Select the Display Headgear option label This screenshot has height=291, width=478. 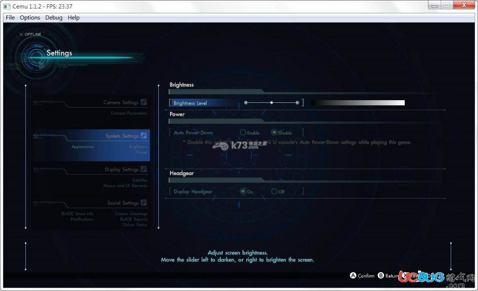click(x=193, y=192)
